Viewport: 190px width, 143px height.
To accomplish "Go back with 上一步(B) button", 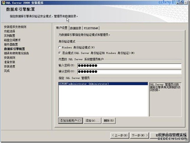I will pos(120,135).
